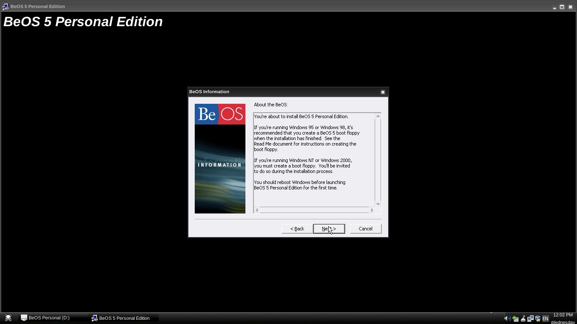Viewport: 577px width, 324px height.
Task: Click the 'If you're running Windows NT' line
Action: point(303,160)
